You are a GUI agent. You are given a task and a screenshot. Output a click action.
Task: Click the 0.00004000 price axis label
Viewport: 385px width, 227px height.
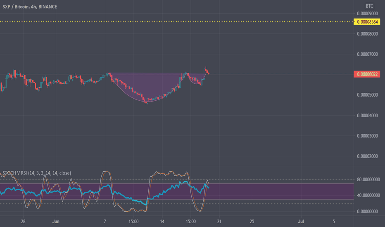[x=367, y=116]
